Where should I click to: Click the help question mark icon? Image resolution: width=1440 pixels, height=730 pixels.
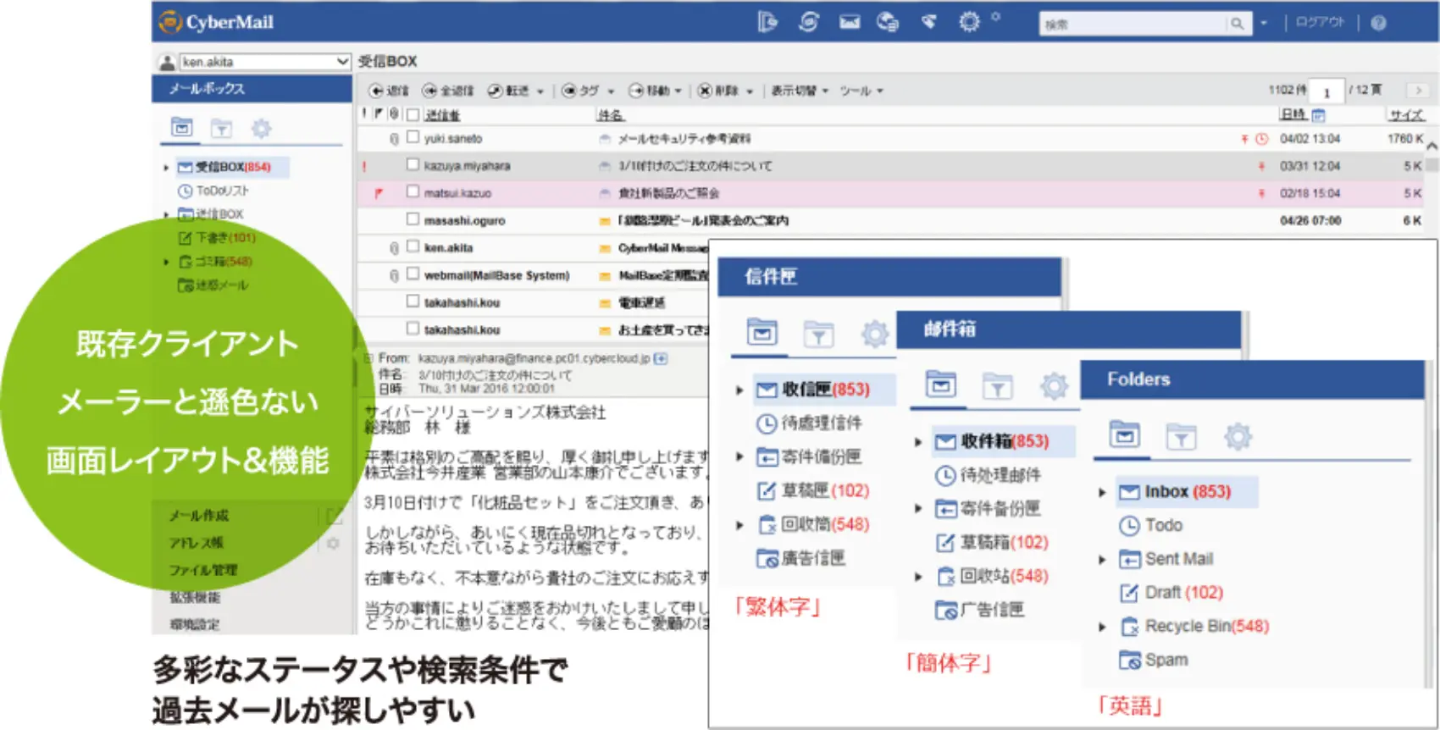(1378, 23)
